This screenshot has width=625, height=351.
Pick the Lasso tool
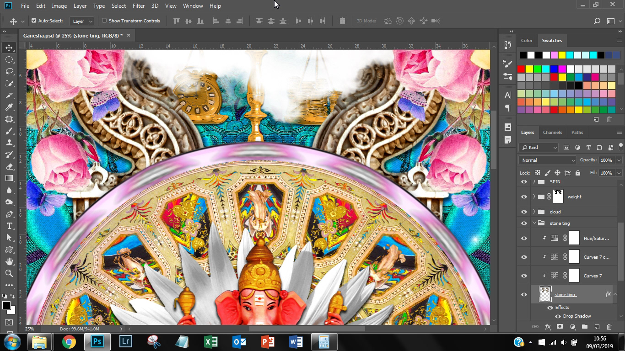click(x=9, y=72)
